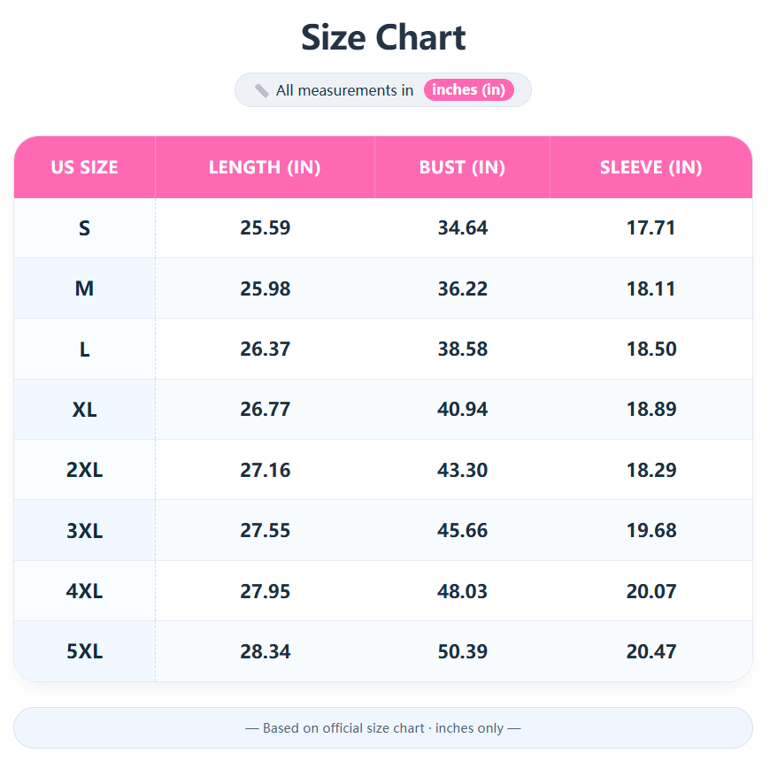
Task: Click the 4XL bust value 48.03
Action: [462, 591]
